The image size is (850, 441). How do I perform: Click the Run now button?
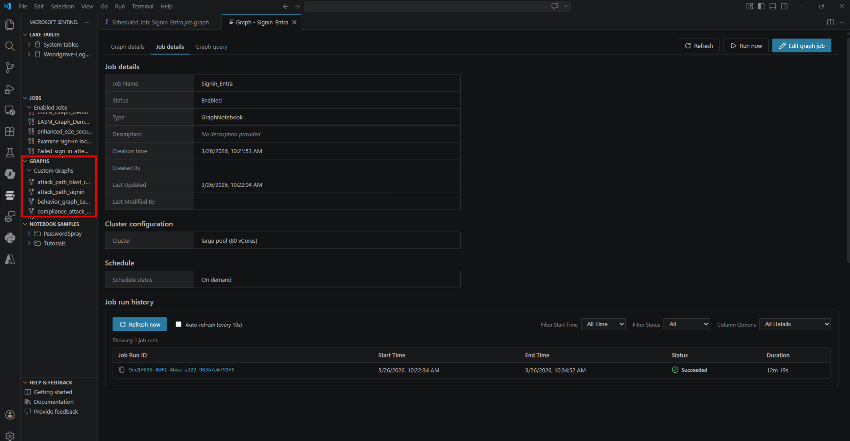tap(746, 46)
